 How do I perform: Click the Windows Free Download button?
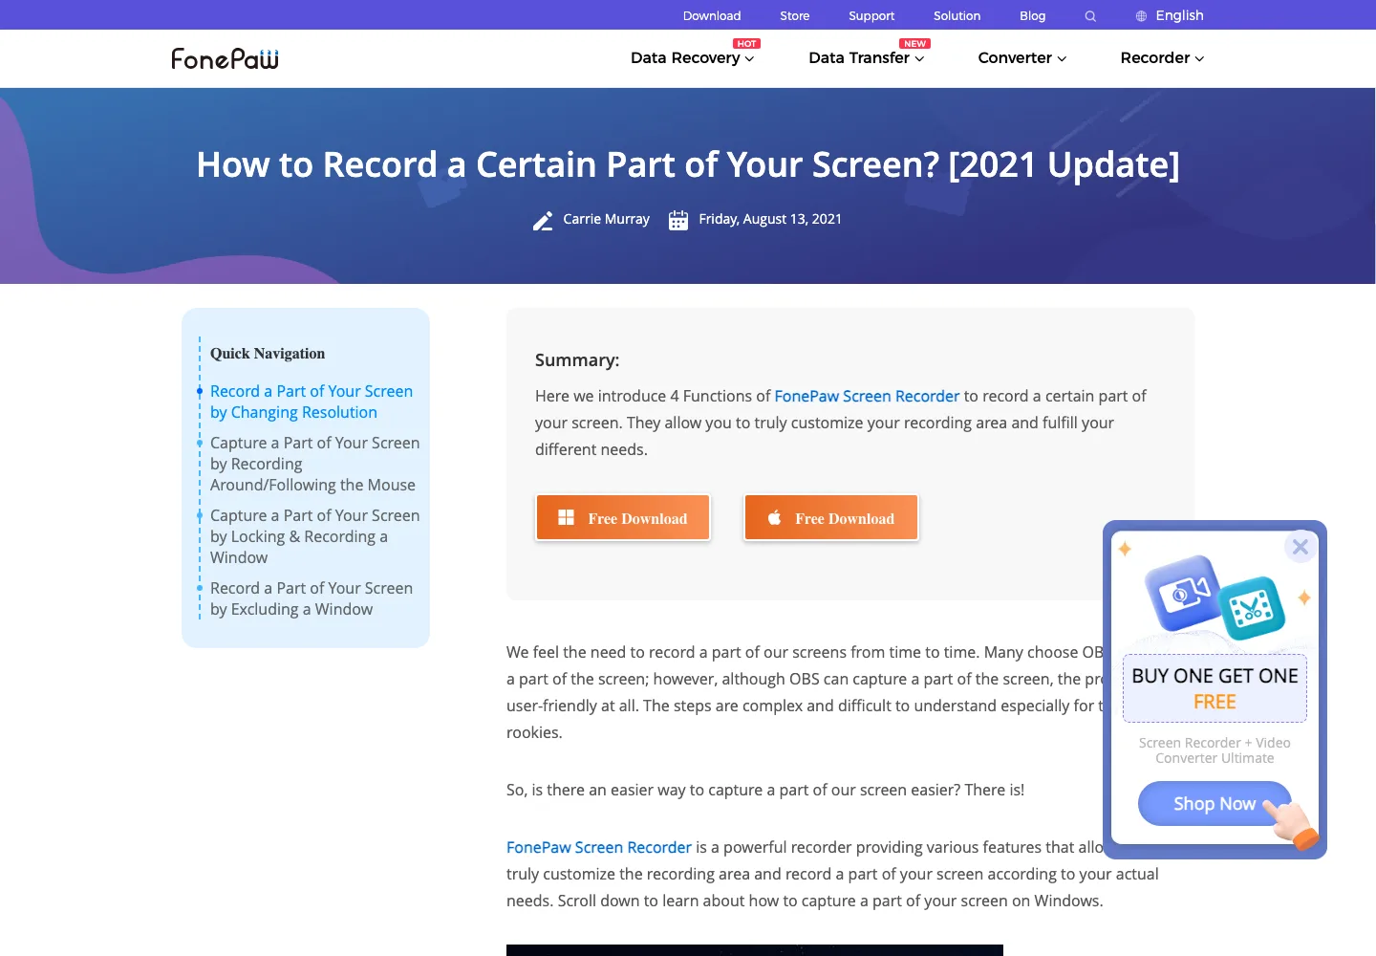point(623,518)
